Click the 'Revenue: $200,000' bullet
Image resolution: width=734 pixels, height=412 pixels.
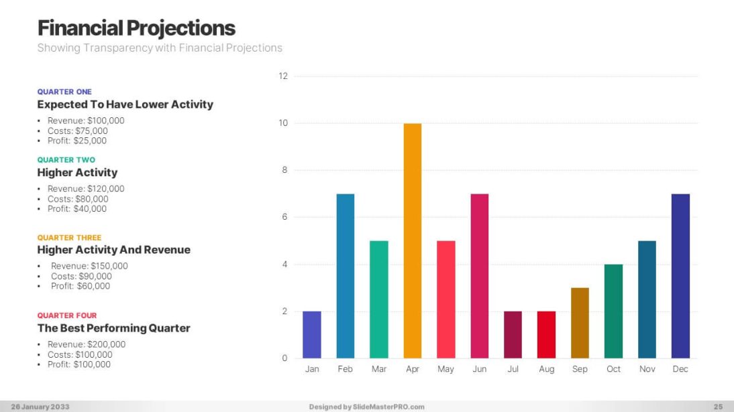[87, 344]
